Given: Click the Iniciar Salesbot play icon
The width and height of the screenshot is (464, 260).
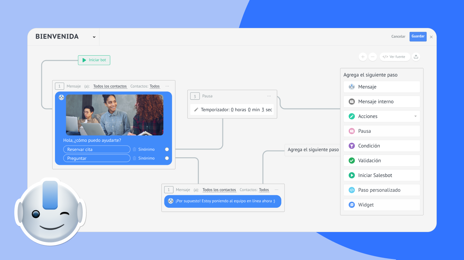Looking at the screenshot, I should pos(352,175).
